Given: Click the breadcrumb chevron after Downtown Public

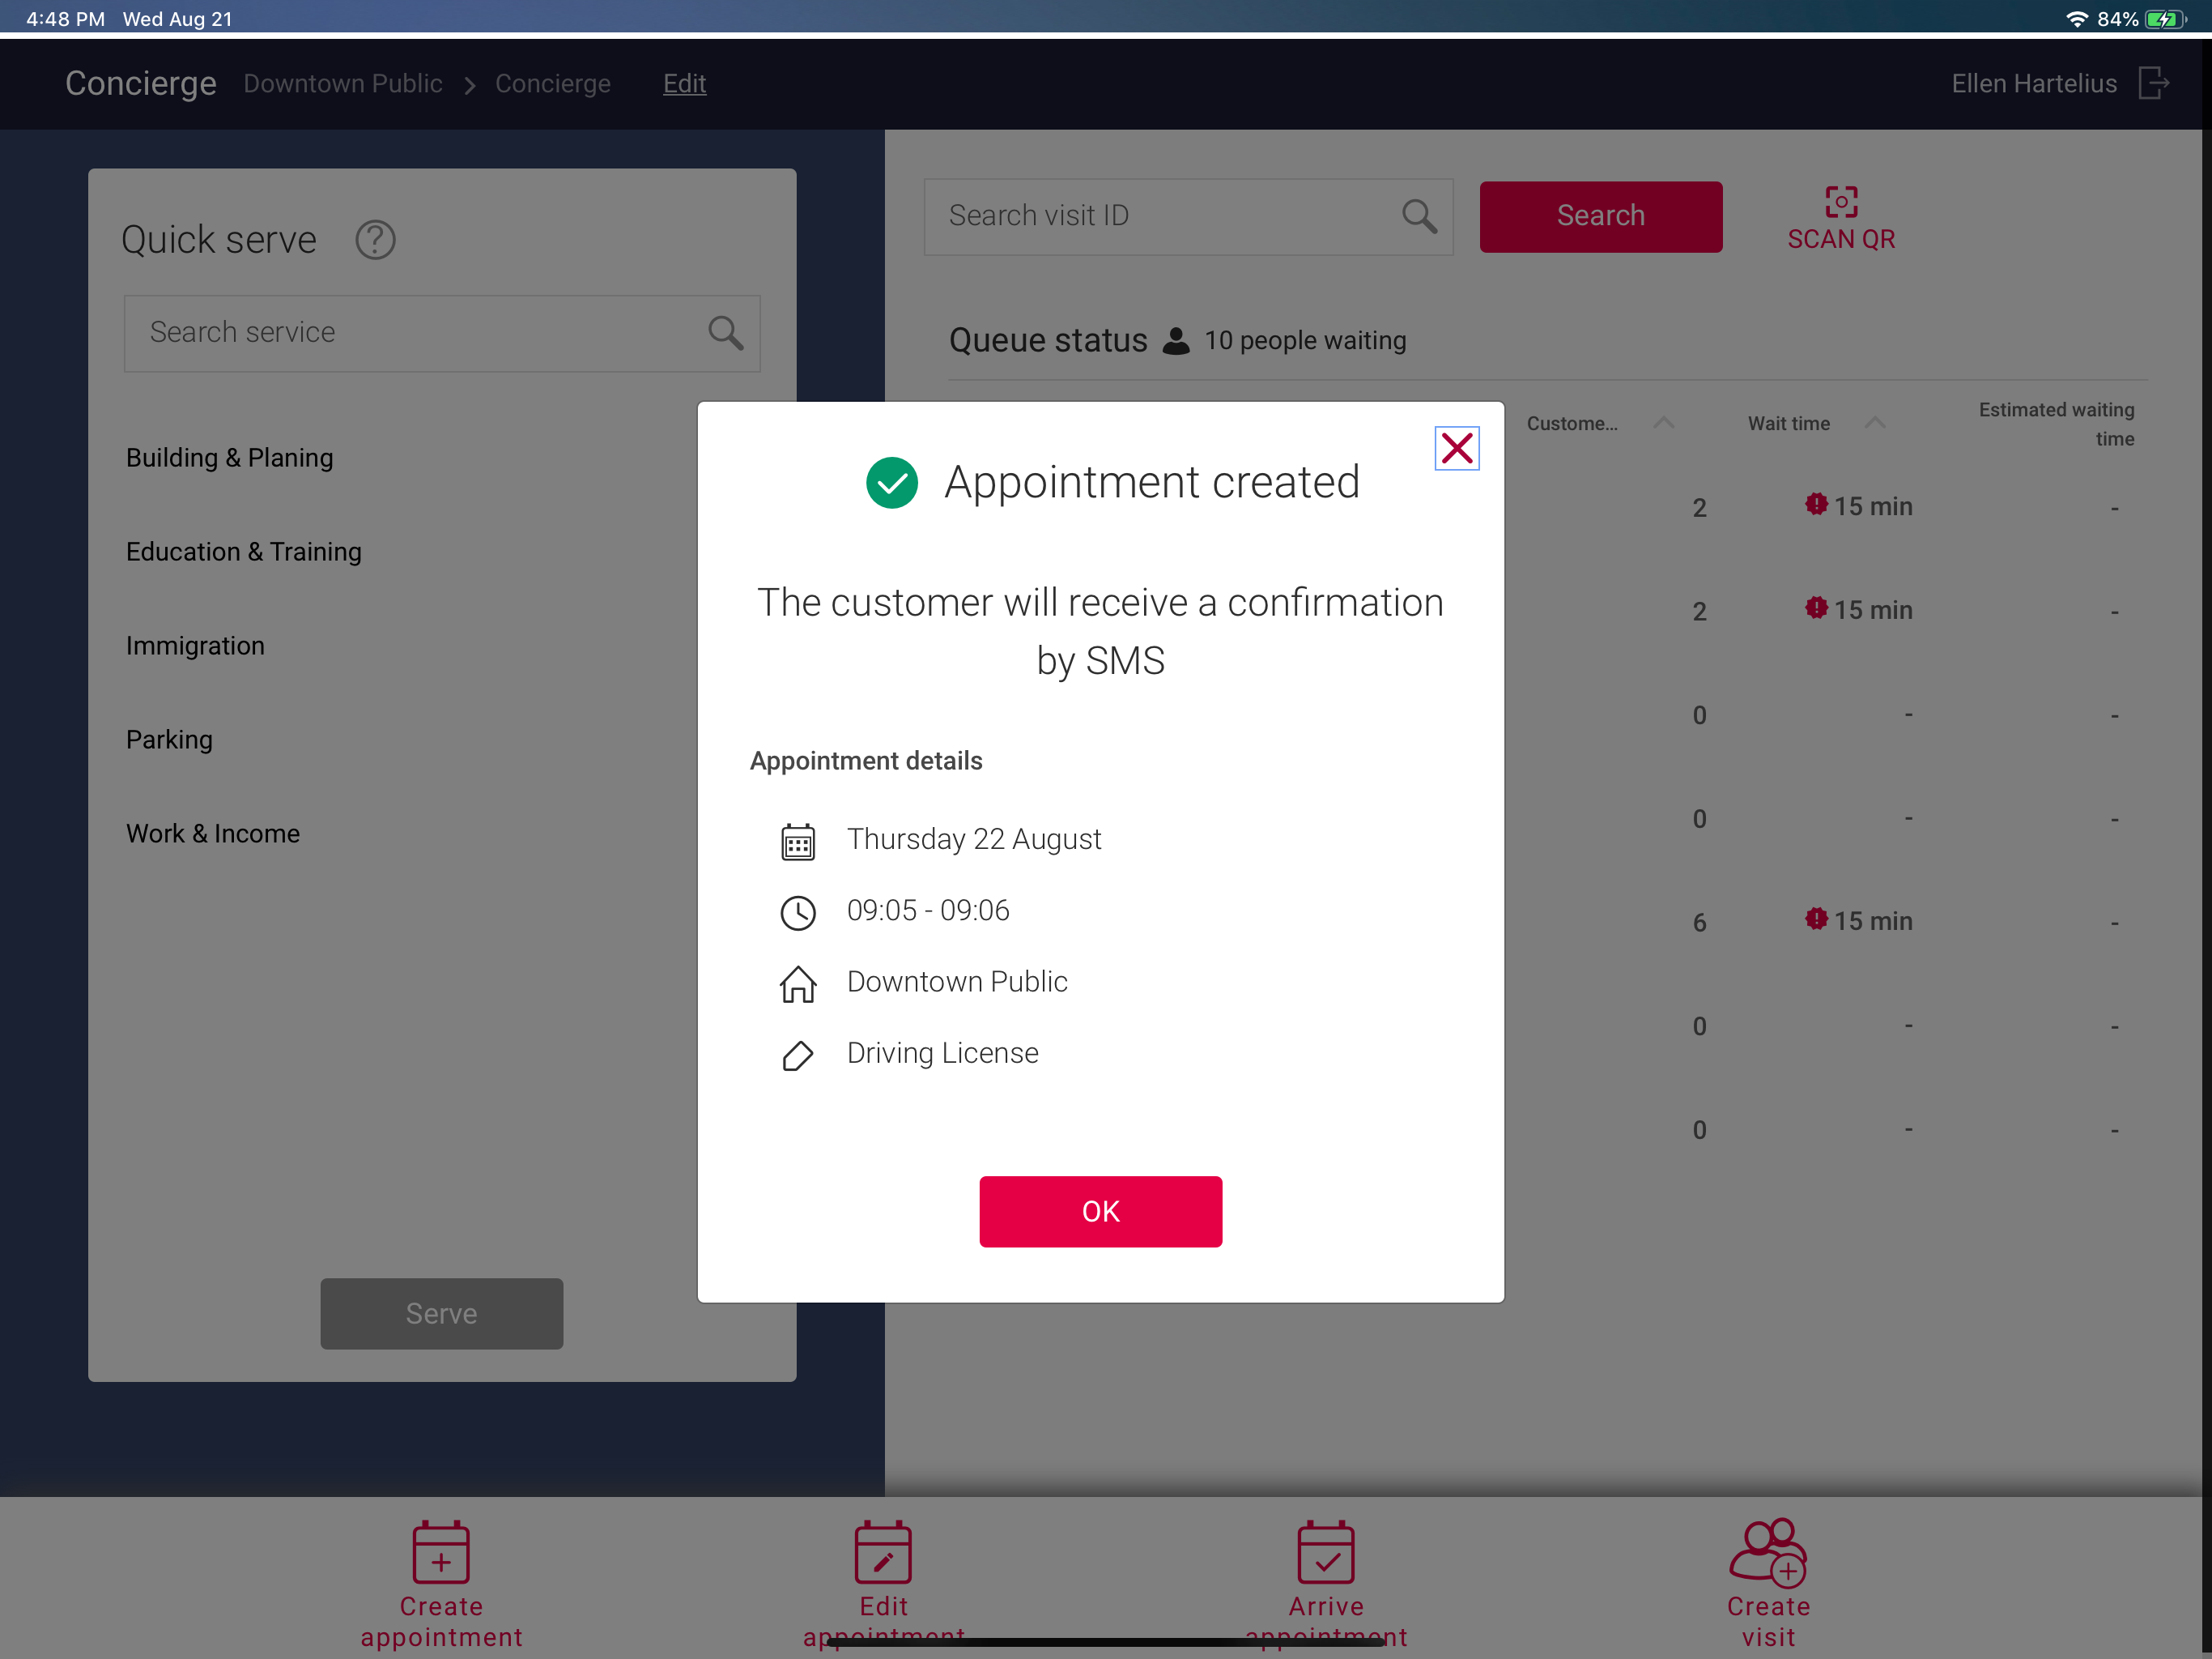Looking at the screenshot, I should [469, 85].
